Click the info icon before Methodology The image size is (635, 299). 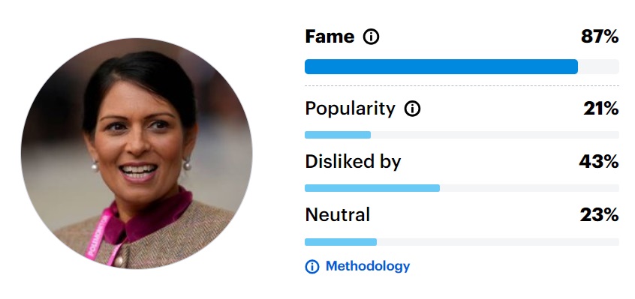point(311,267)
